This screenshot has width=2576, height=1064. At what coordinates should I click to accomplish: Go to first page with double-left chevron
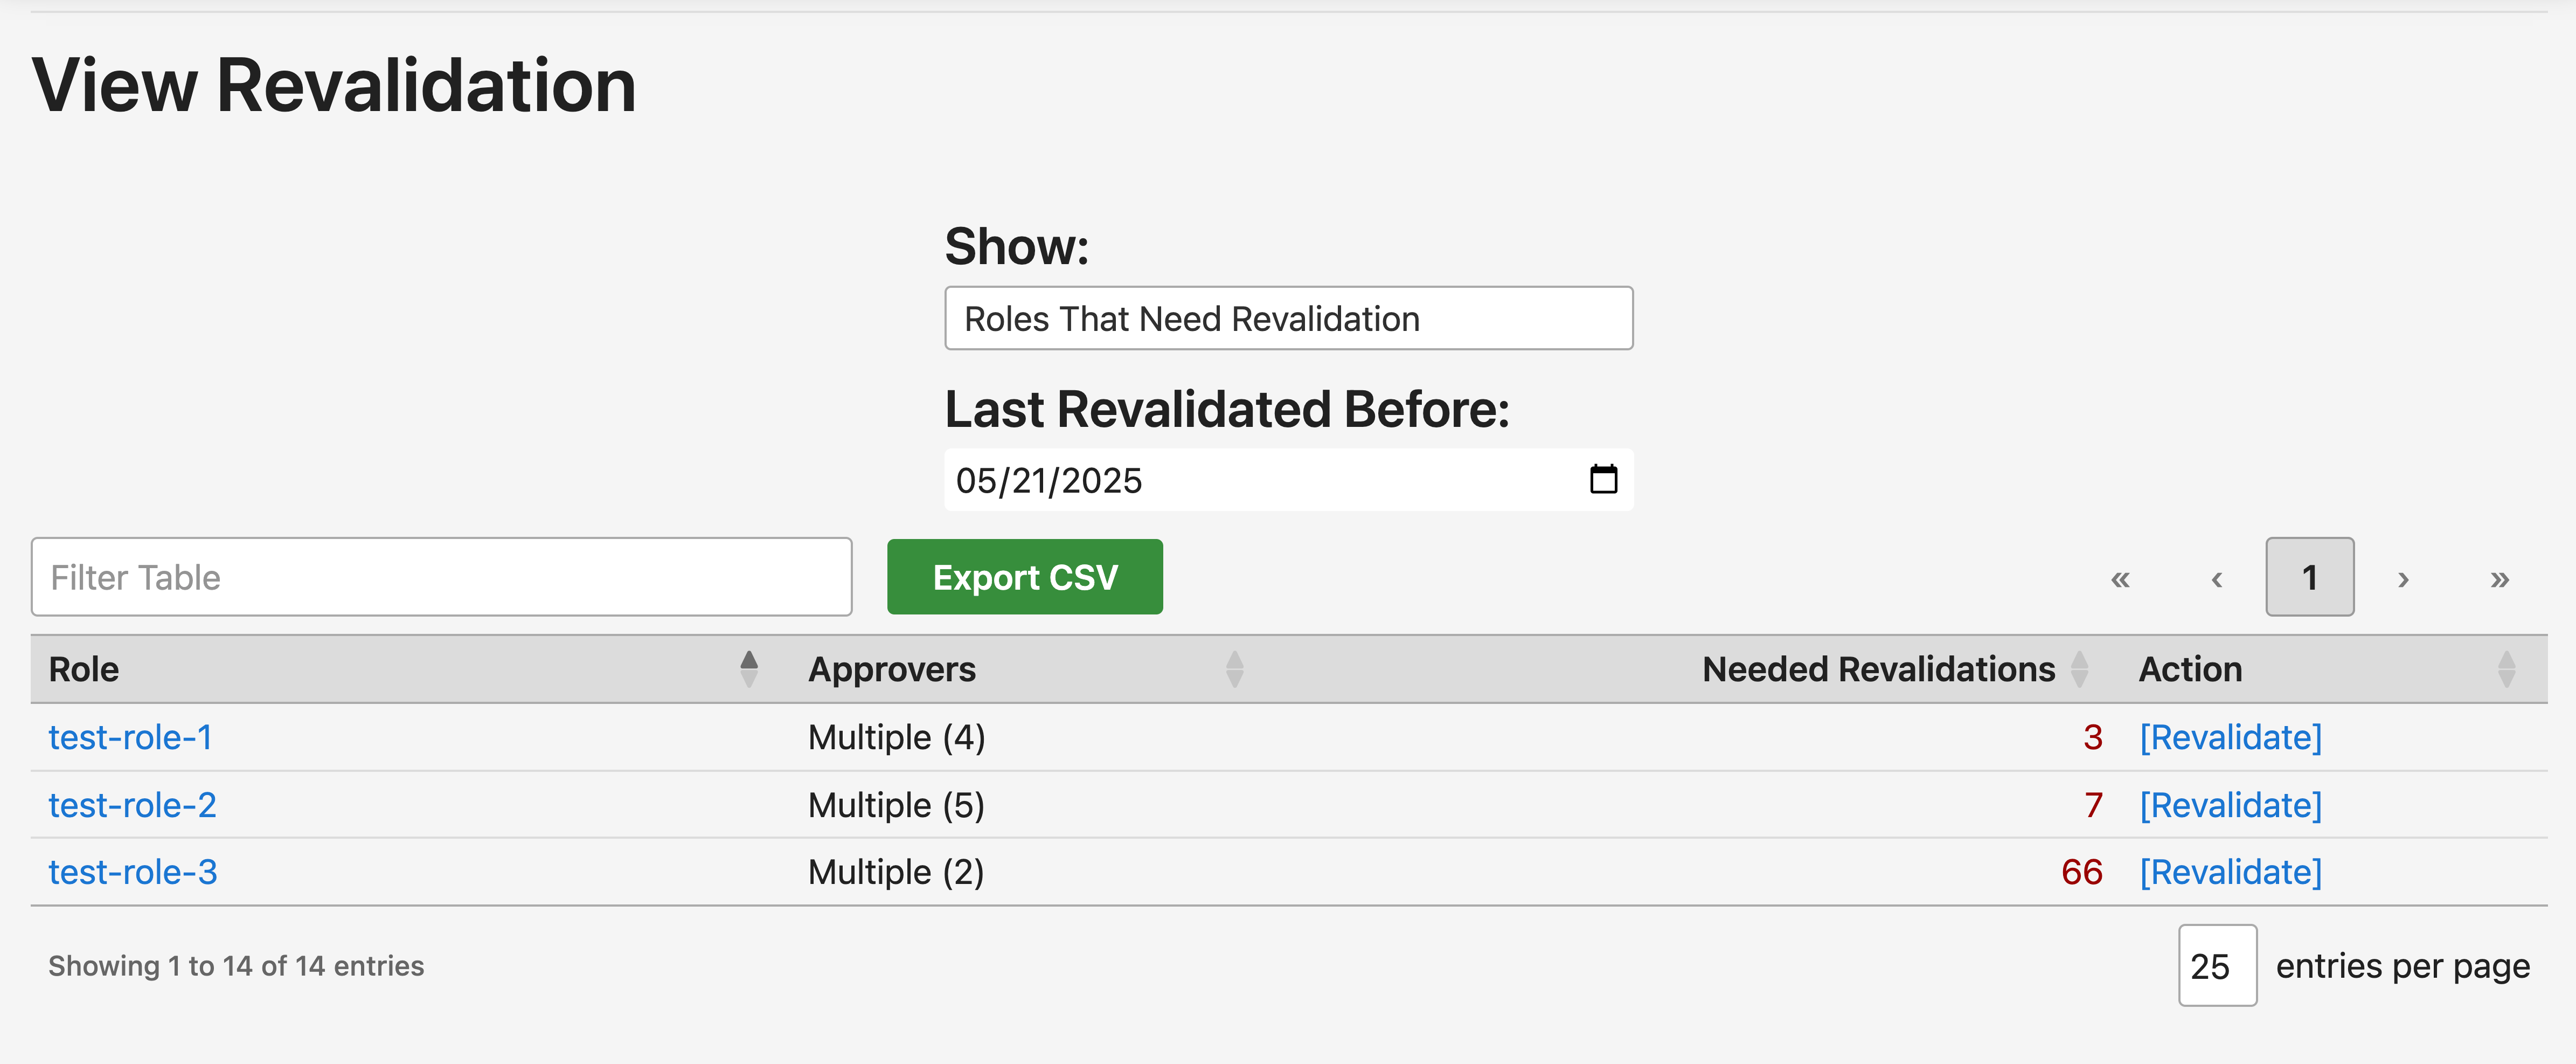pos(2120,578)
